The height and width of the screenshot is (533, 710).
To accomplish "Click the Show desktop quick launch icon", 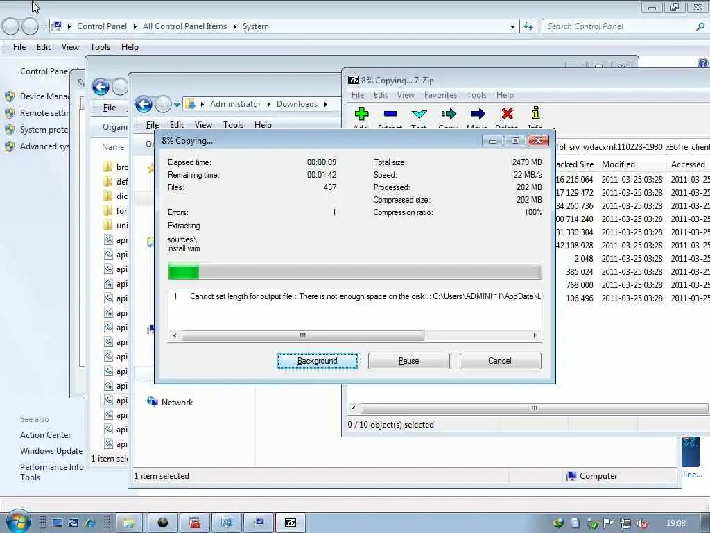I will [x=57, y=523].
